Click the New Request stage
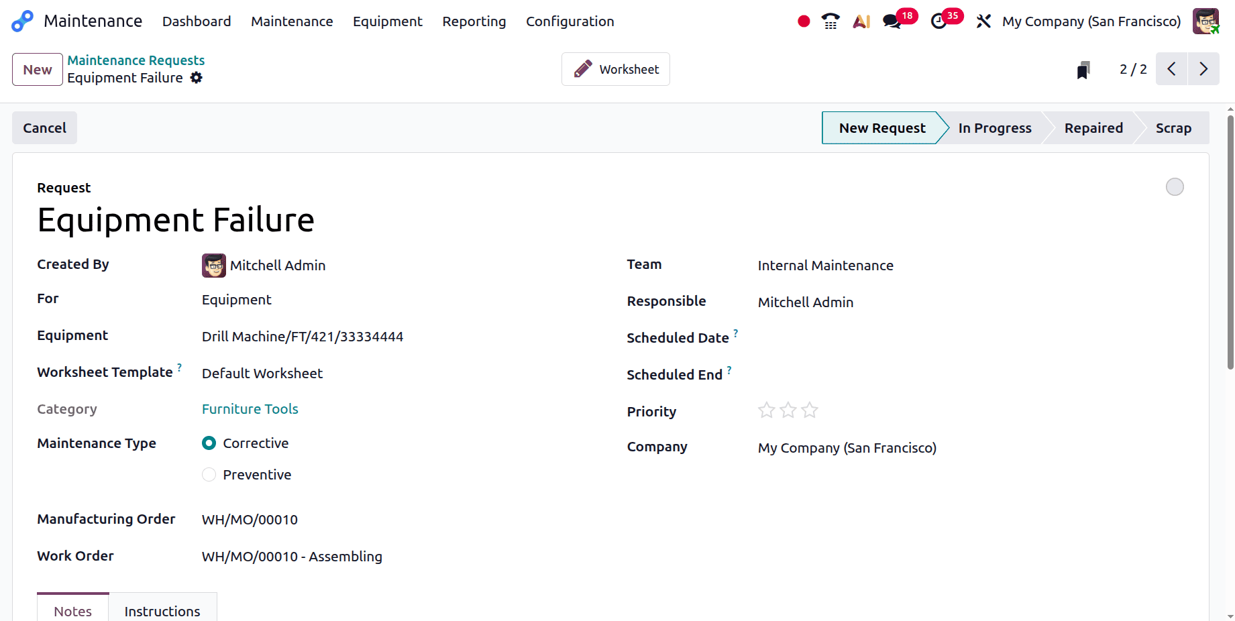Screen dimensions: 1235x621 [882, 128]
